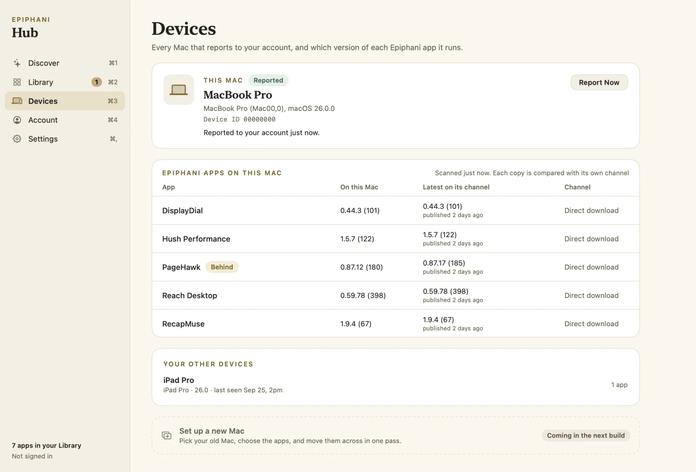
Task: Select the RecapMuse app name
Action: point(183,324)
